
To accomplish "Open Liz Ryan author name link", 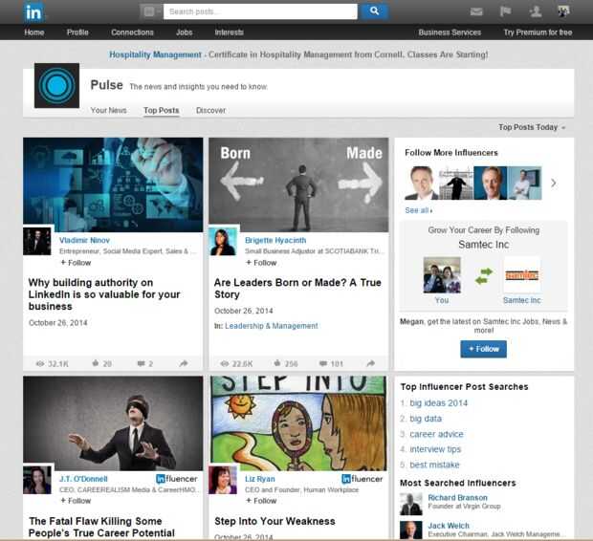I will (x=260, y=479).
